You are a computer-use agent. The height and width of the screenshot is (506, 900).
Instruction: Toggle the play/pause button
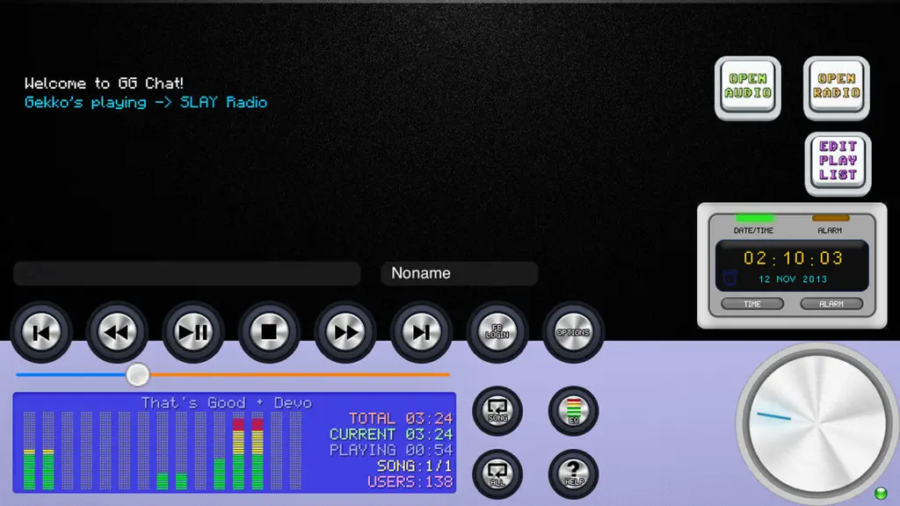click(192, 332)
